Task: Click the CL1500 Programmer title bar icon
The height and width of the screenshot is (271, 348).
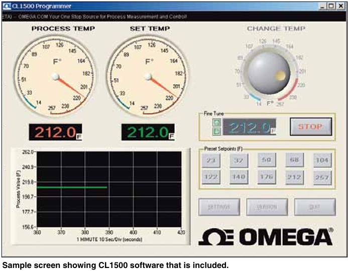Action: [x=7, y=6]
